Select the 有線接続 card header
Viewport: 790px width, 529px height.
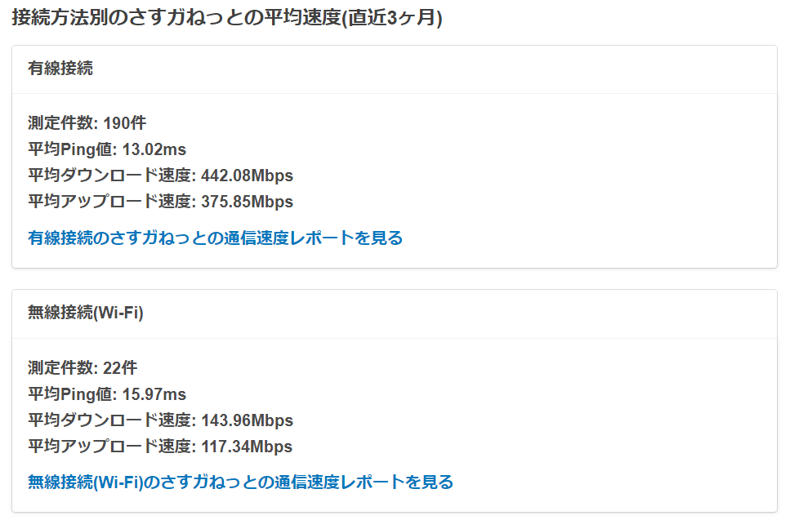[60, 69]
